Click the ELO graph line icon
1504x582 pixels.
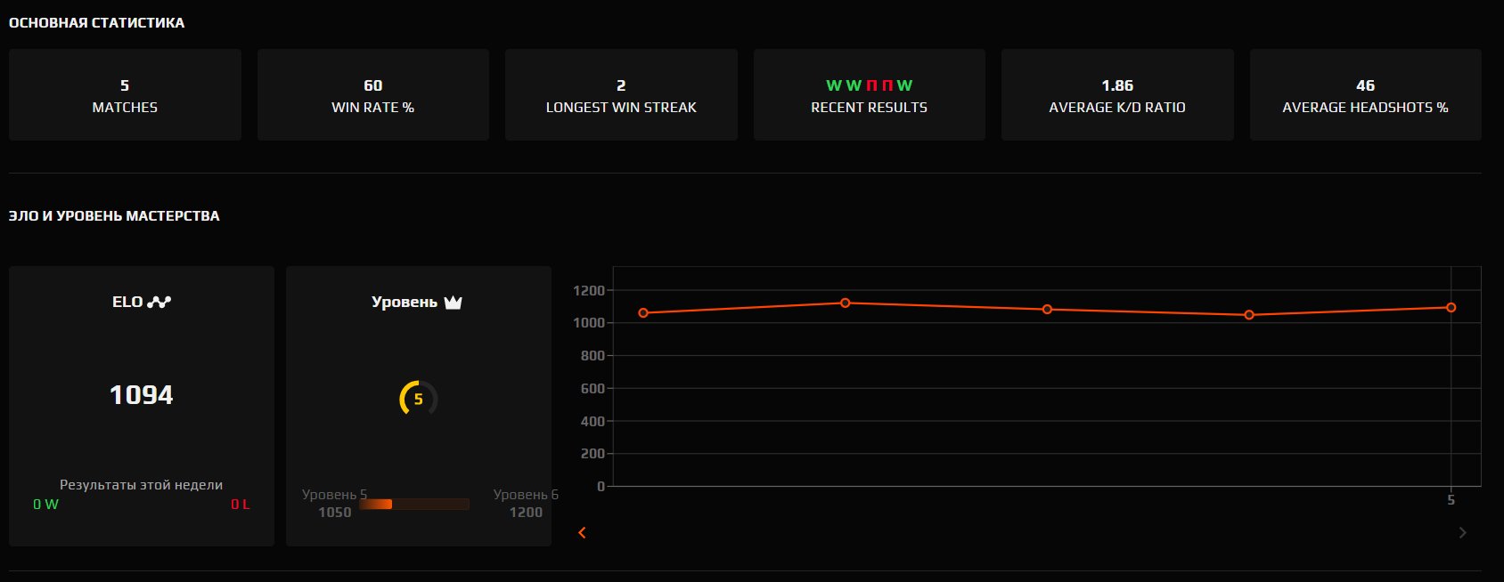click(x=159, y=303)
